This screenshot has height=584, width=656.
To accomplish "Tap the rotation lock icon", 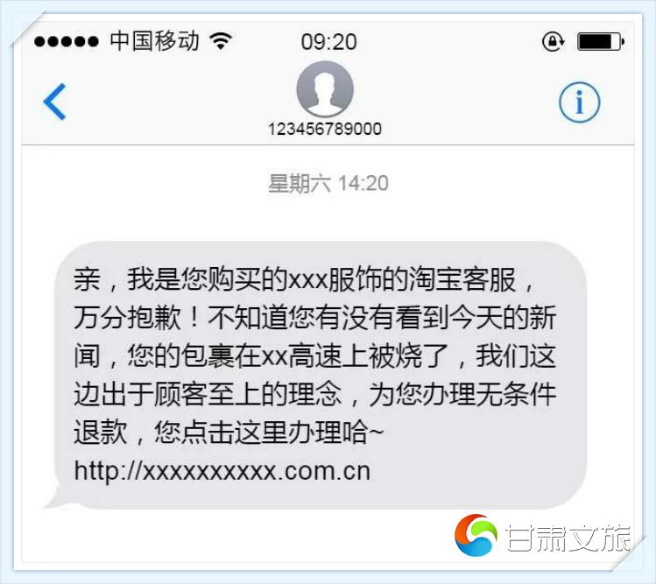I will tap(553, 41).
